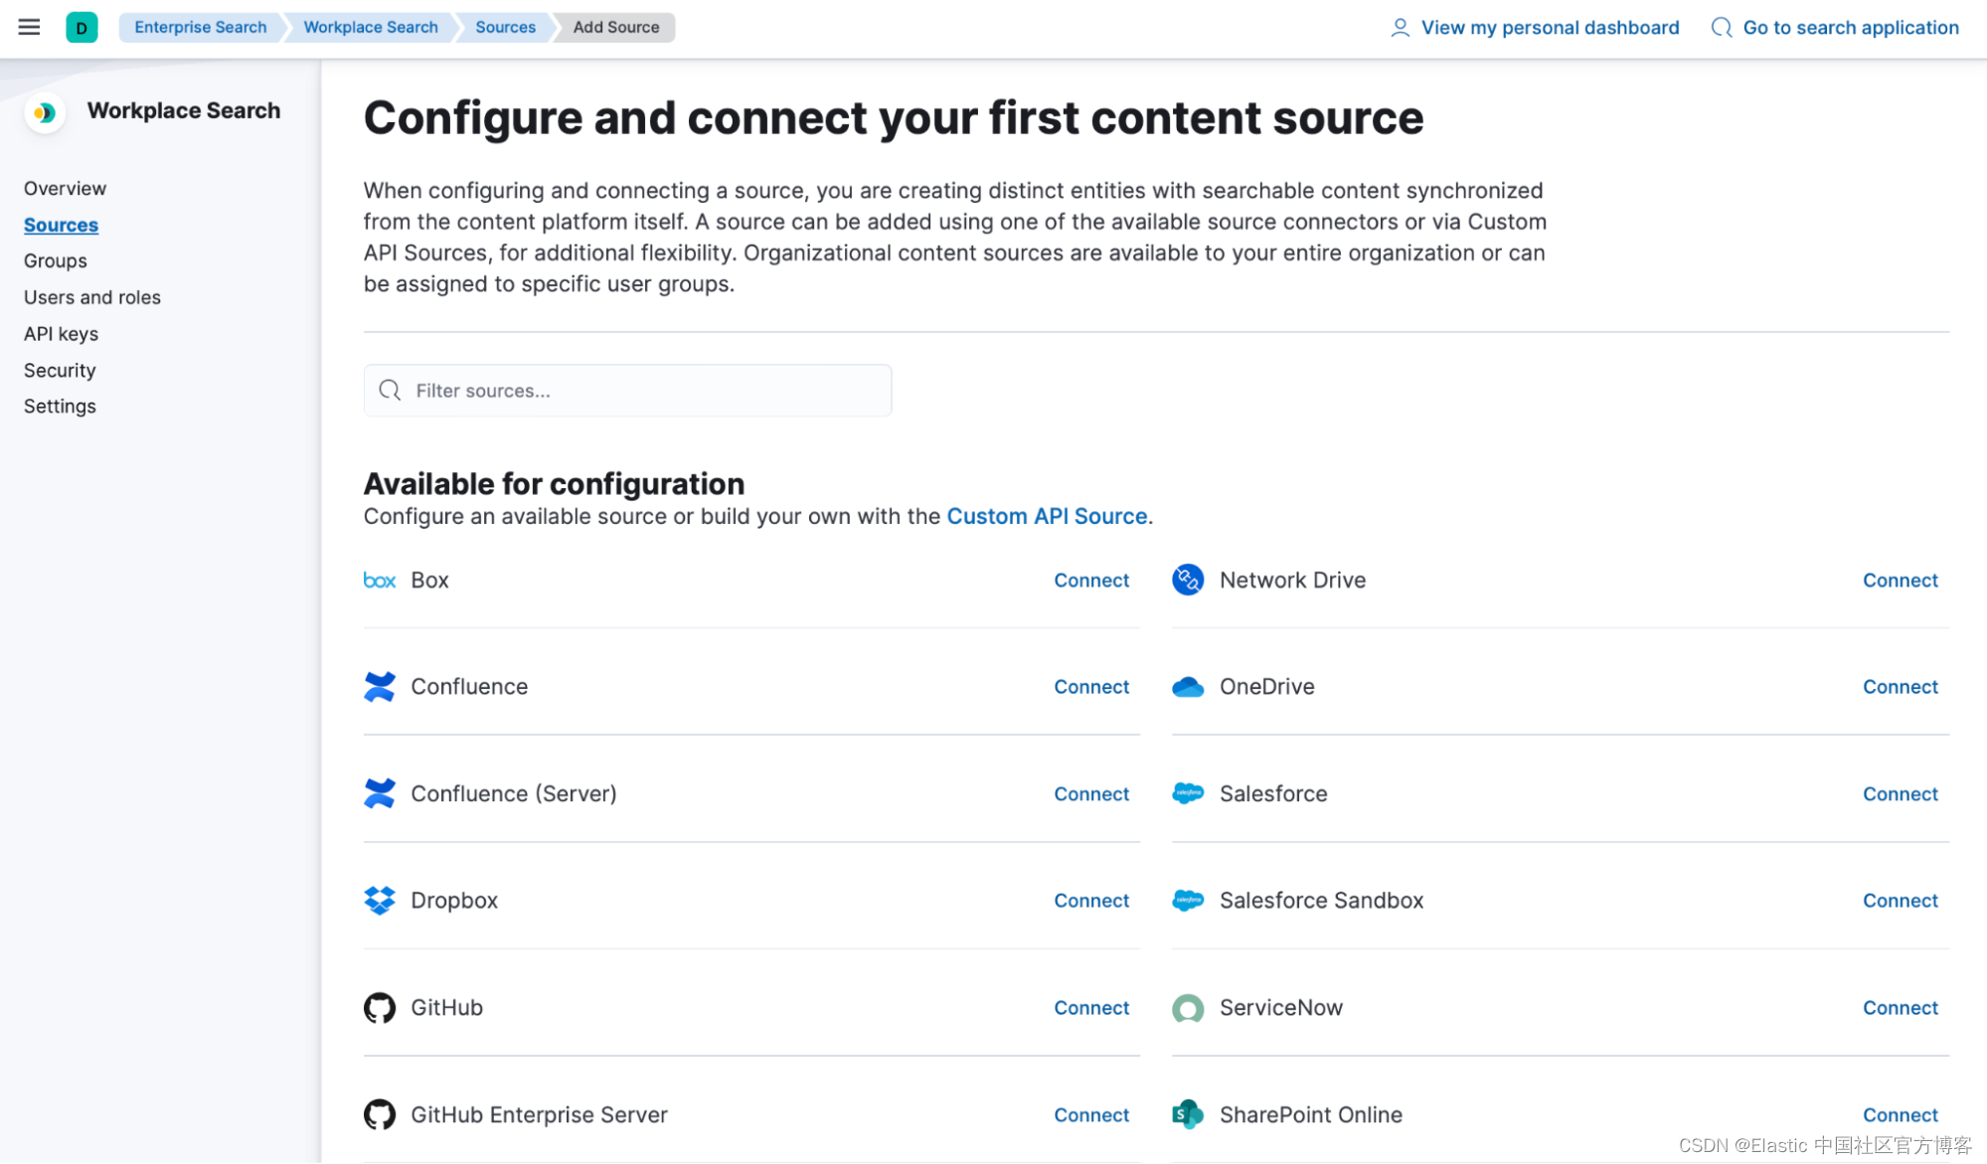Click the GitHub connector icon
The width and height of the screenshot is (1987, 1164).
pos(380,1007)
